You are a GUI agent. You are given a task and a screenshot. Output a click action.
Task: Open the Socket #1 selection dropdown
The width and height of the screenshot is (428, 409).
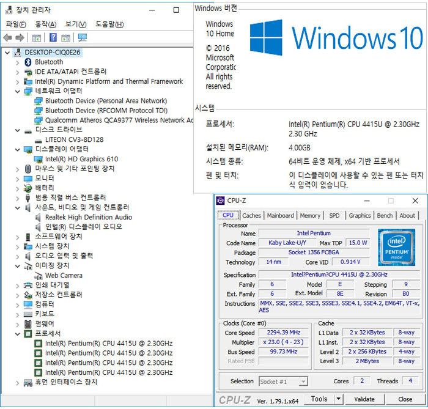click(303, 381)
